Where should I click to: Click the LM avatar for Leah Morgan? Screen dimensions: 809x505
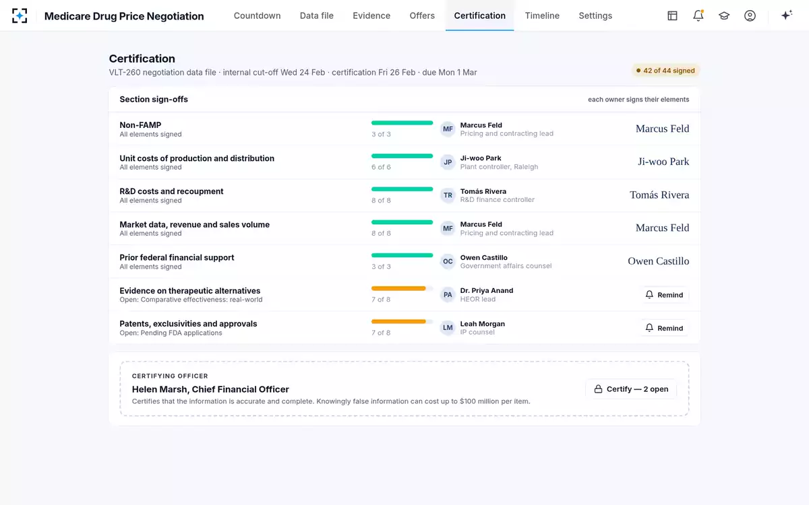(448, 328)
